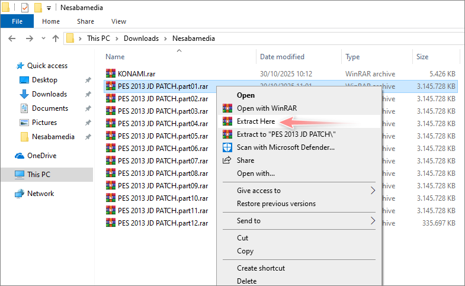Choose Create shortcut in context menu
The height and width of the screenshot is (286, 465).
coord(261,268)
